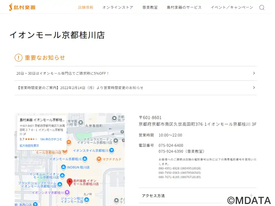Select the McDonald's restaurant marker on map

tap(99, 159)
